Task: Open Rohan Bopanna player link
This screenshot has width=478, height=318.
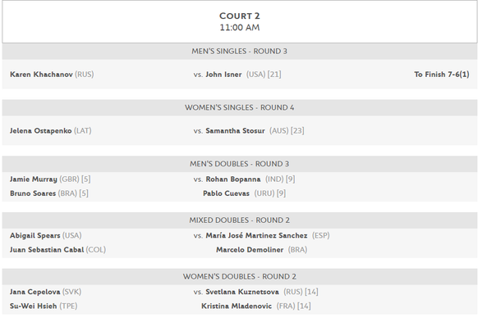Action: [x=233, y=179]
